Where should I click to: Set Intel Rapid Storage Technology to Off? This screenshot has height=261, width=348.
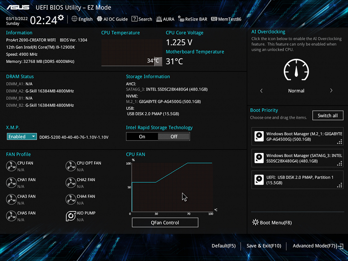pyautogui.click(x=174, y=137)
